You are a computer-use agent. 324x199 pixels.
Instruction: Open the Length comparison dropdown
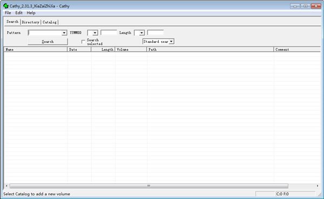[x=141, y=32]
